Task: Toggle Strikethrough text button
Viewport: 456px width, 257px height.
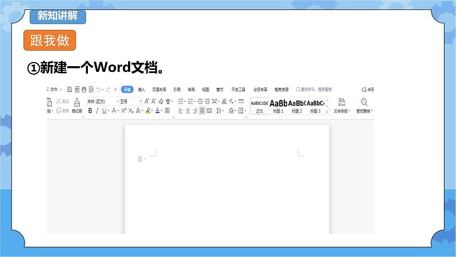Action: coord(114,110)
